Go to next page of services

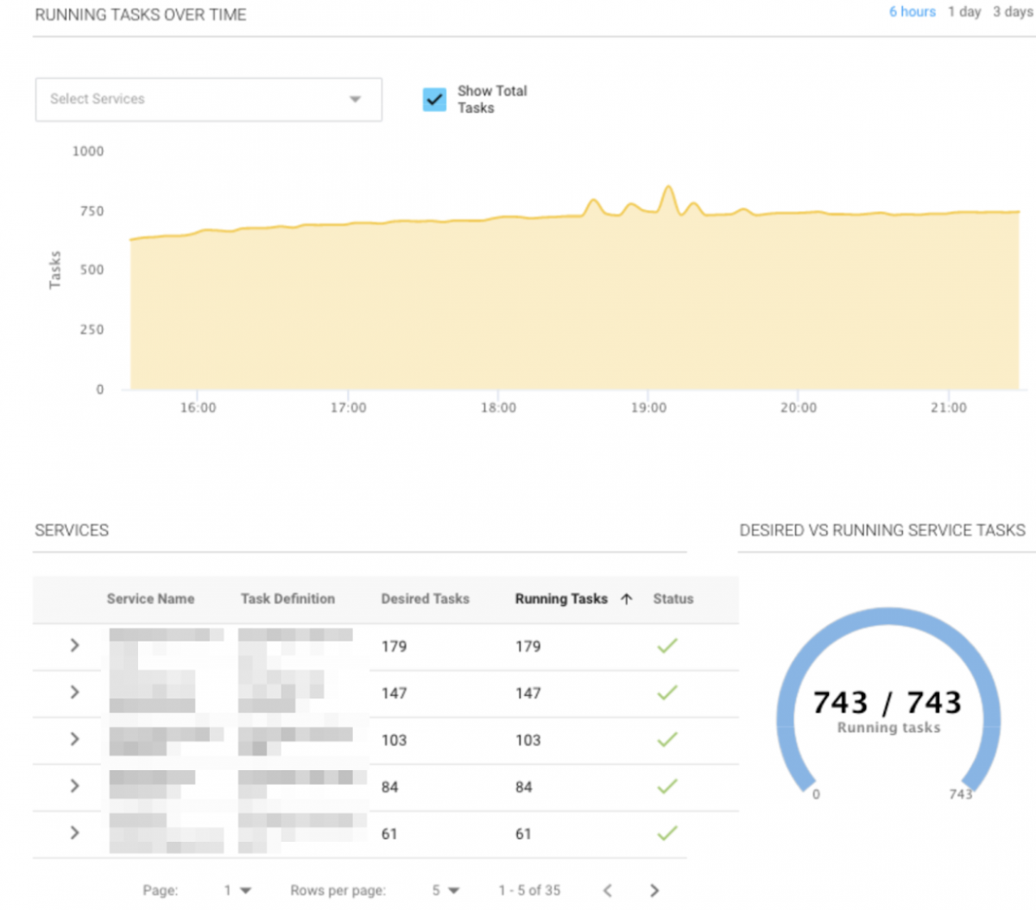(x=654, y=890)
